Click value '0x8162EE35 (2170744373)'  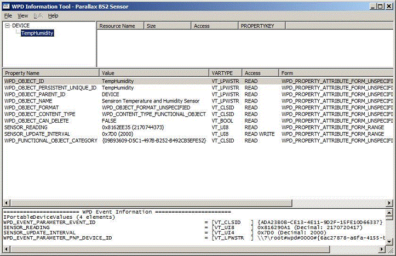[x=133, y=127]
